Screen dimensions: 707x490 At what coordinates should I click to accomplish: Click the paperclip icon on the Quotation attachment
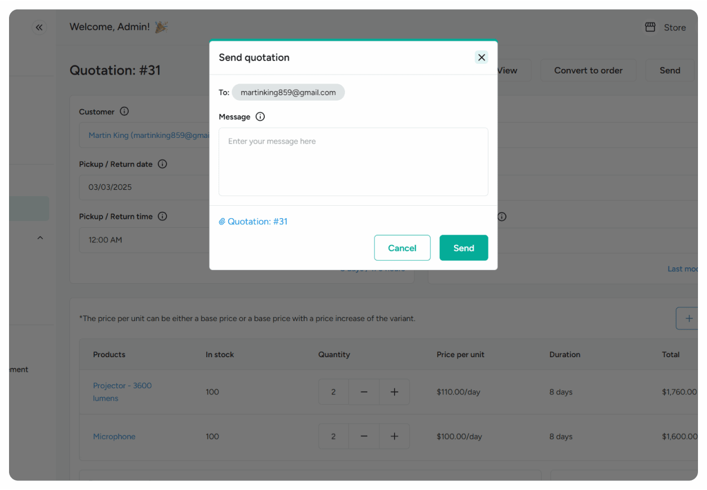[221, 221]
